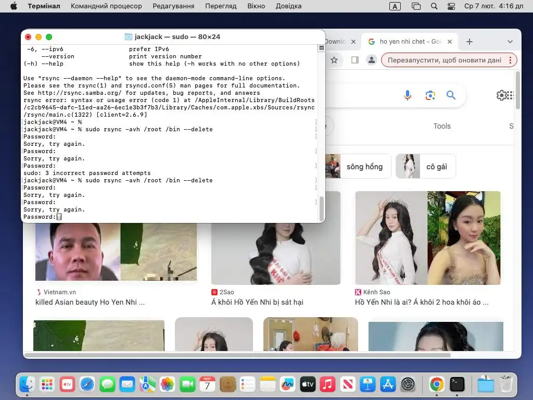Open the Chrome profile avatar

pyautogui.click(x=372, y=60)
